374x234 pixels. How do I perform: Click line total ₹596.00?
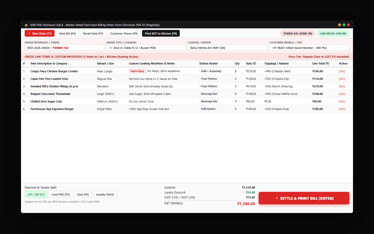coord(317,71)
